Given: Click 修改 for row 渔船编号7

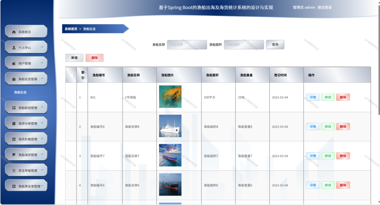Looking at the screenshot, I should pos(328,156).
